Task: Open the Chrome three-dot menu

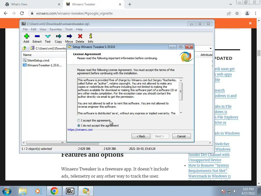Action: (255, 13)
